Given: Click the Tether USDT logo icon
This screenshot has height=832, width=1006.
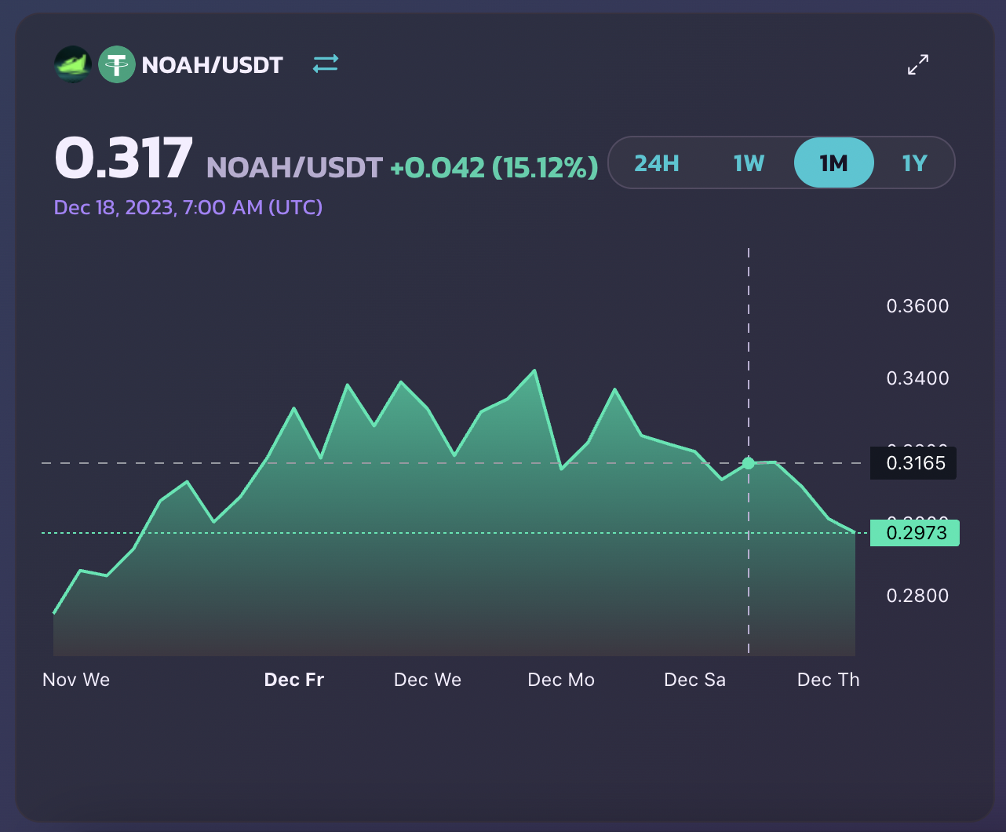Looking at the screenshot, I should pyautogui.click(x=117, y=64).
